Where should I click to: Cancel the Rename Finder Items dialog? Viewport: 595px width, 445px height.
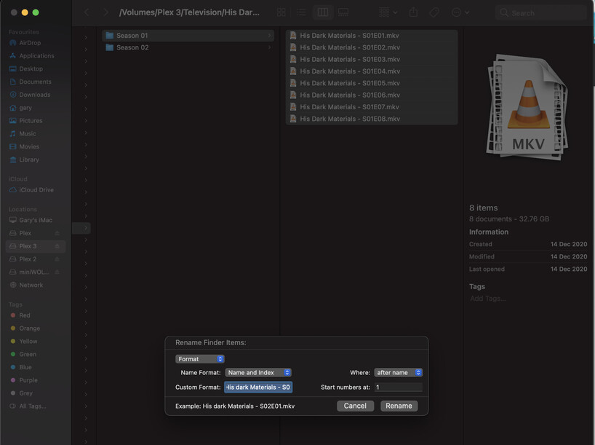pos(355,406)
